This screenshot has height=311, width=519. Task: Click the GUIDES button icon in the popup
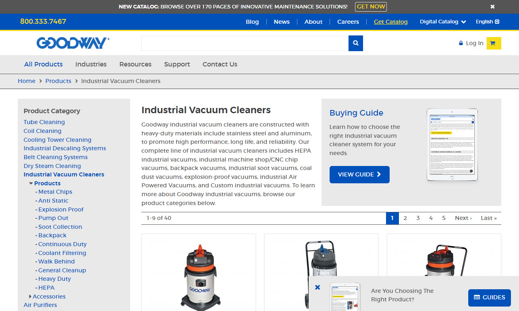[477, 298]
